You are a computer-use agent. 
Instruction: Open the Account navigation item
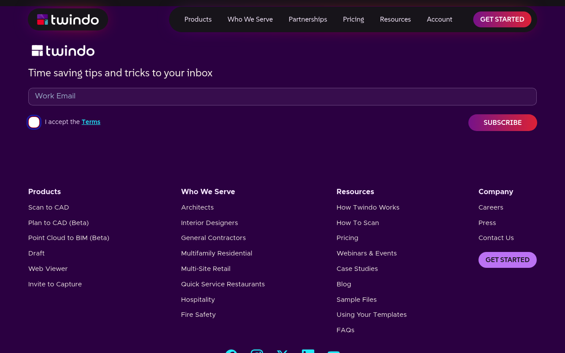pyautogui.click(x=440, y=19)
